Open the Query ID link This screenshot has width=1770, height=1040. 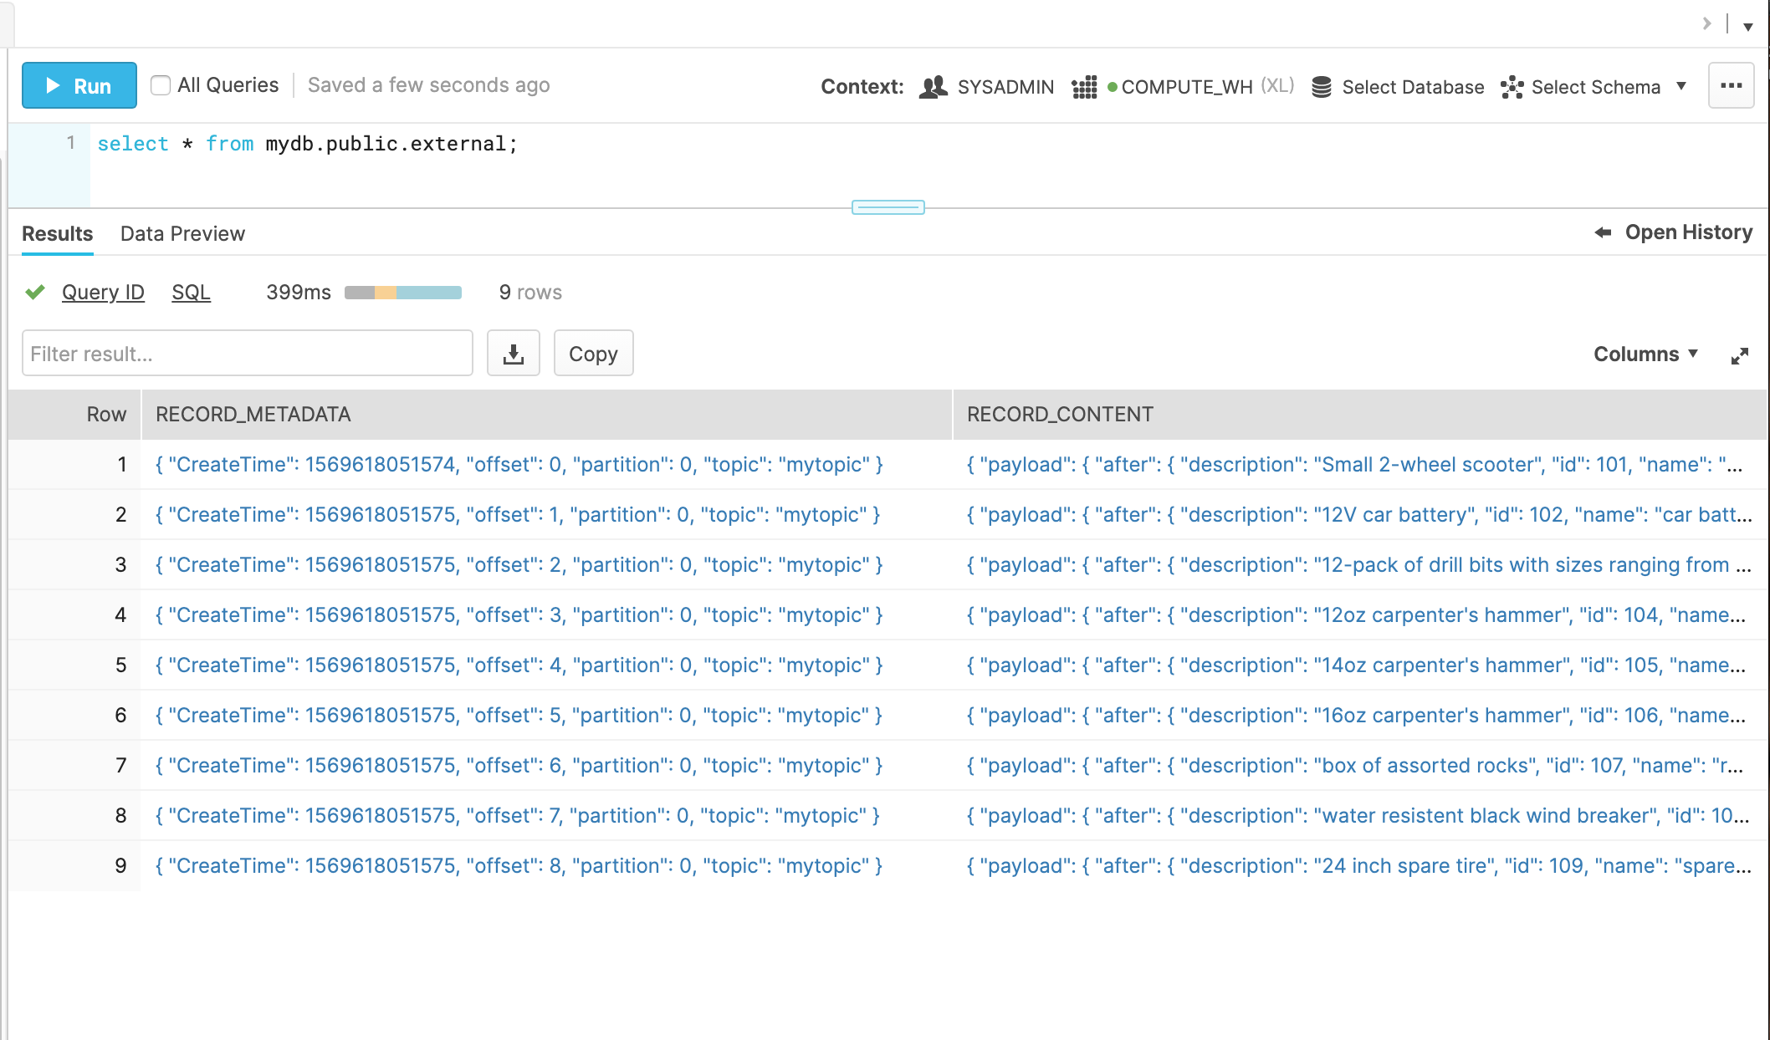103,292
